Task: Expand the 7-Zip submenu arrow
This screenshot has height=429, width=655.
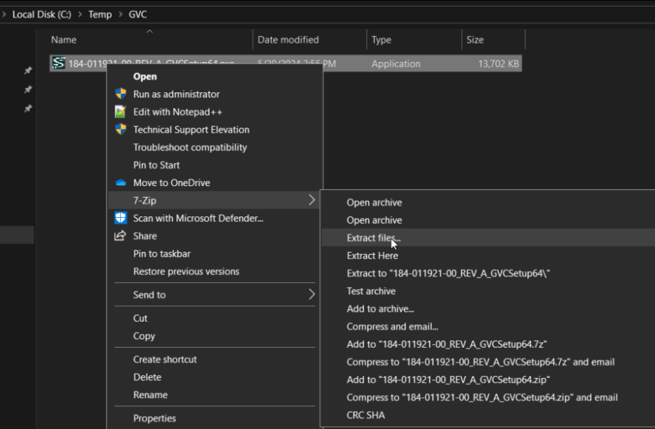Action: click(x=312, y=200)
